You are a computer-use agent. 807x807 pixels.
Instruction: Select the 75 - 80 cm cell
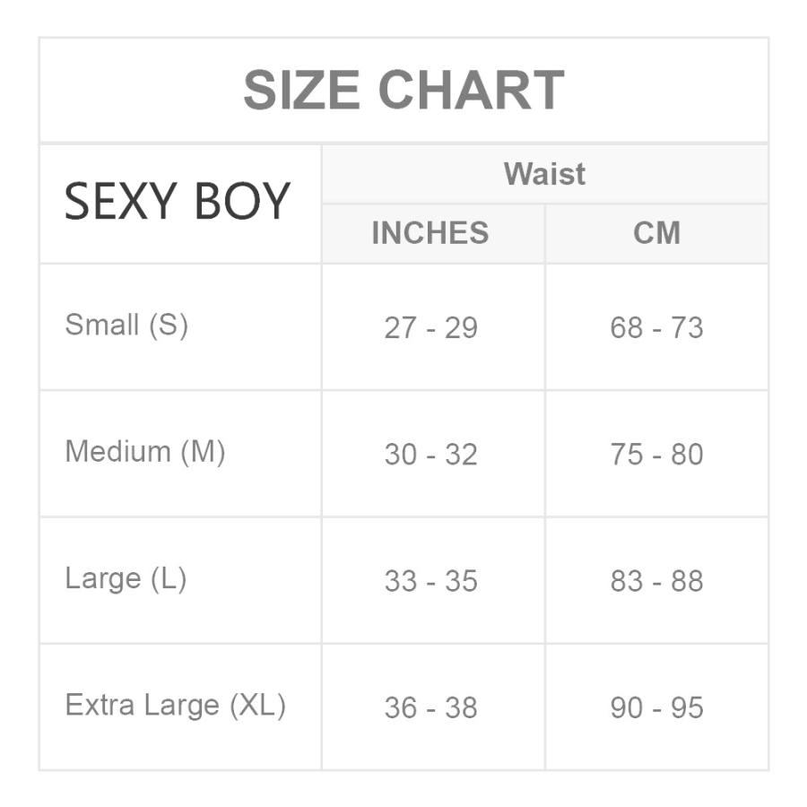(x=656, y=455)
